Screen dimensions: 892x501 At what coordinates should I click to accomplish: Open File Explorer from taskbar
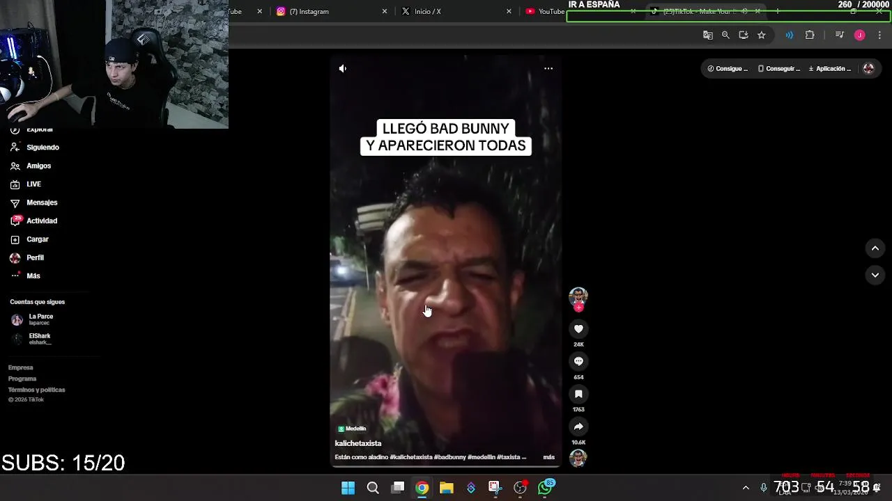(x=447, y=488)
